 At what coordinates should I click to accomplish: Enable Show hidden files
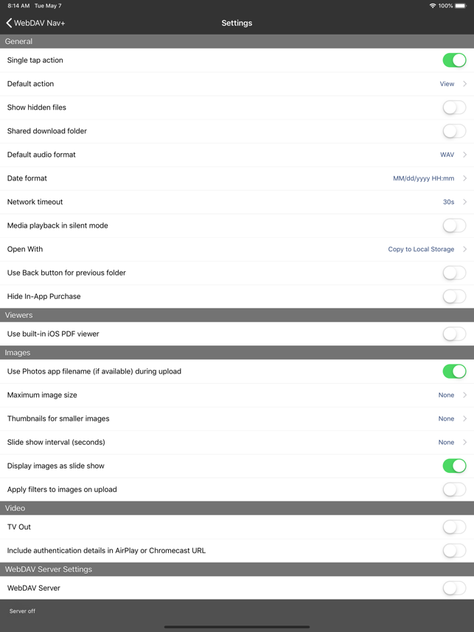(454, 108)
